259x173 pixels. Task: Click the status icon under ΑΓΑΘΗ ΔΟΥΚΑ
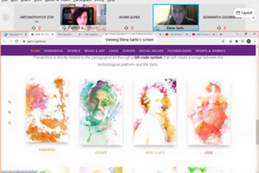point(126,28)
